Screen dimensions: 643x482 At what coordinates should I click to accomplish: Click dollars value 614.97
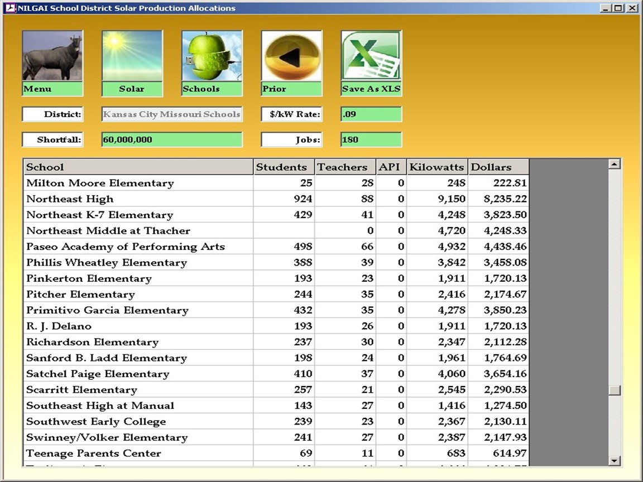tap(498, 454)
